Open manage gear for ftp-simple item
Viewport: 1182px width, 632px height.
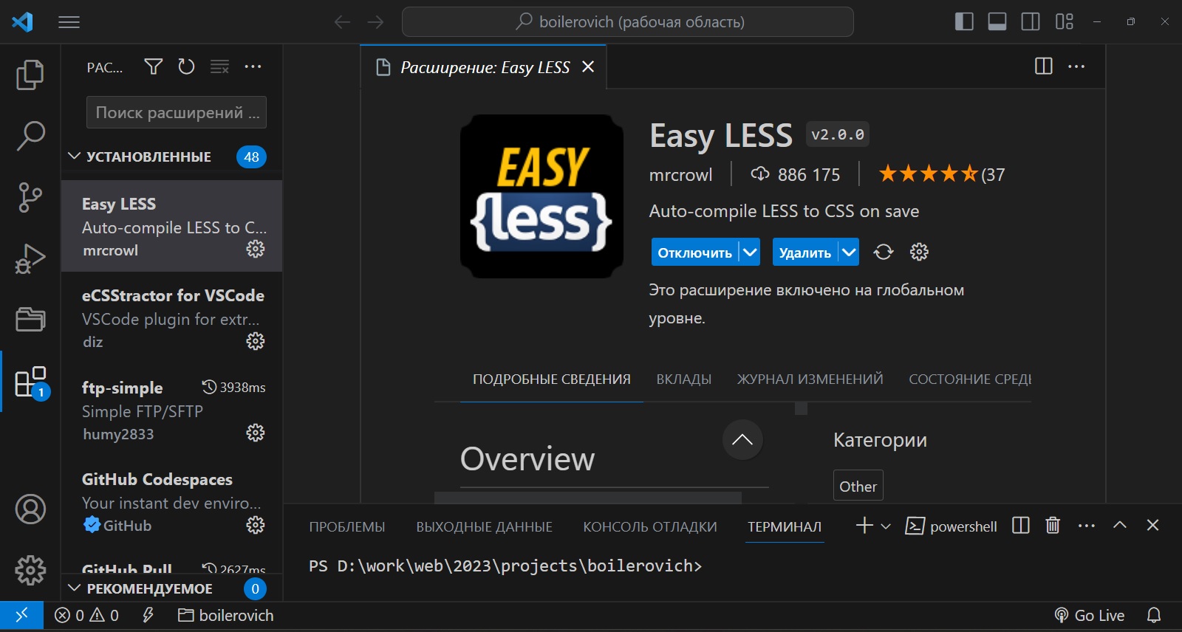tap(256, 433)
